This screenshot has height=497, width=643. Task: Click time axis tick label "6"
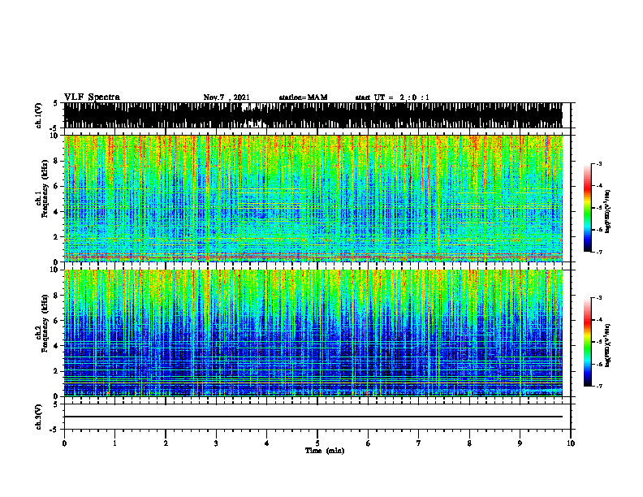click(x=369, y=443)
